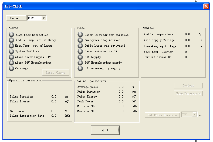Click the Module Temp. out of Range indicator
Screen dimensions: 213x142
[11, 40]
